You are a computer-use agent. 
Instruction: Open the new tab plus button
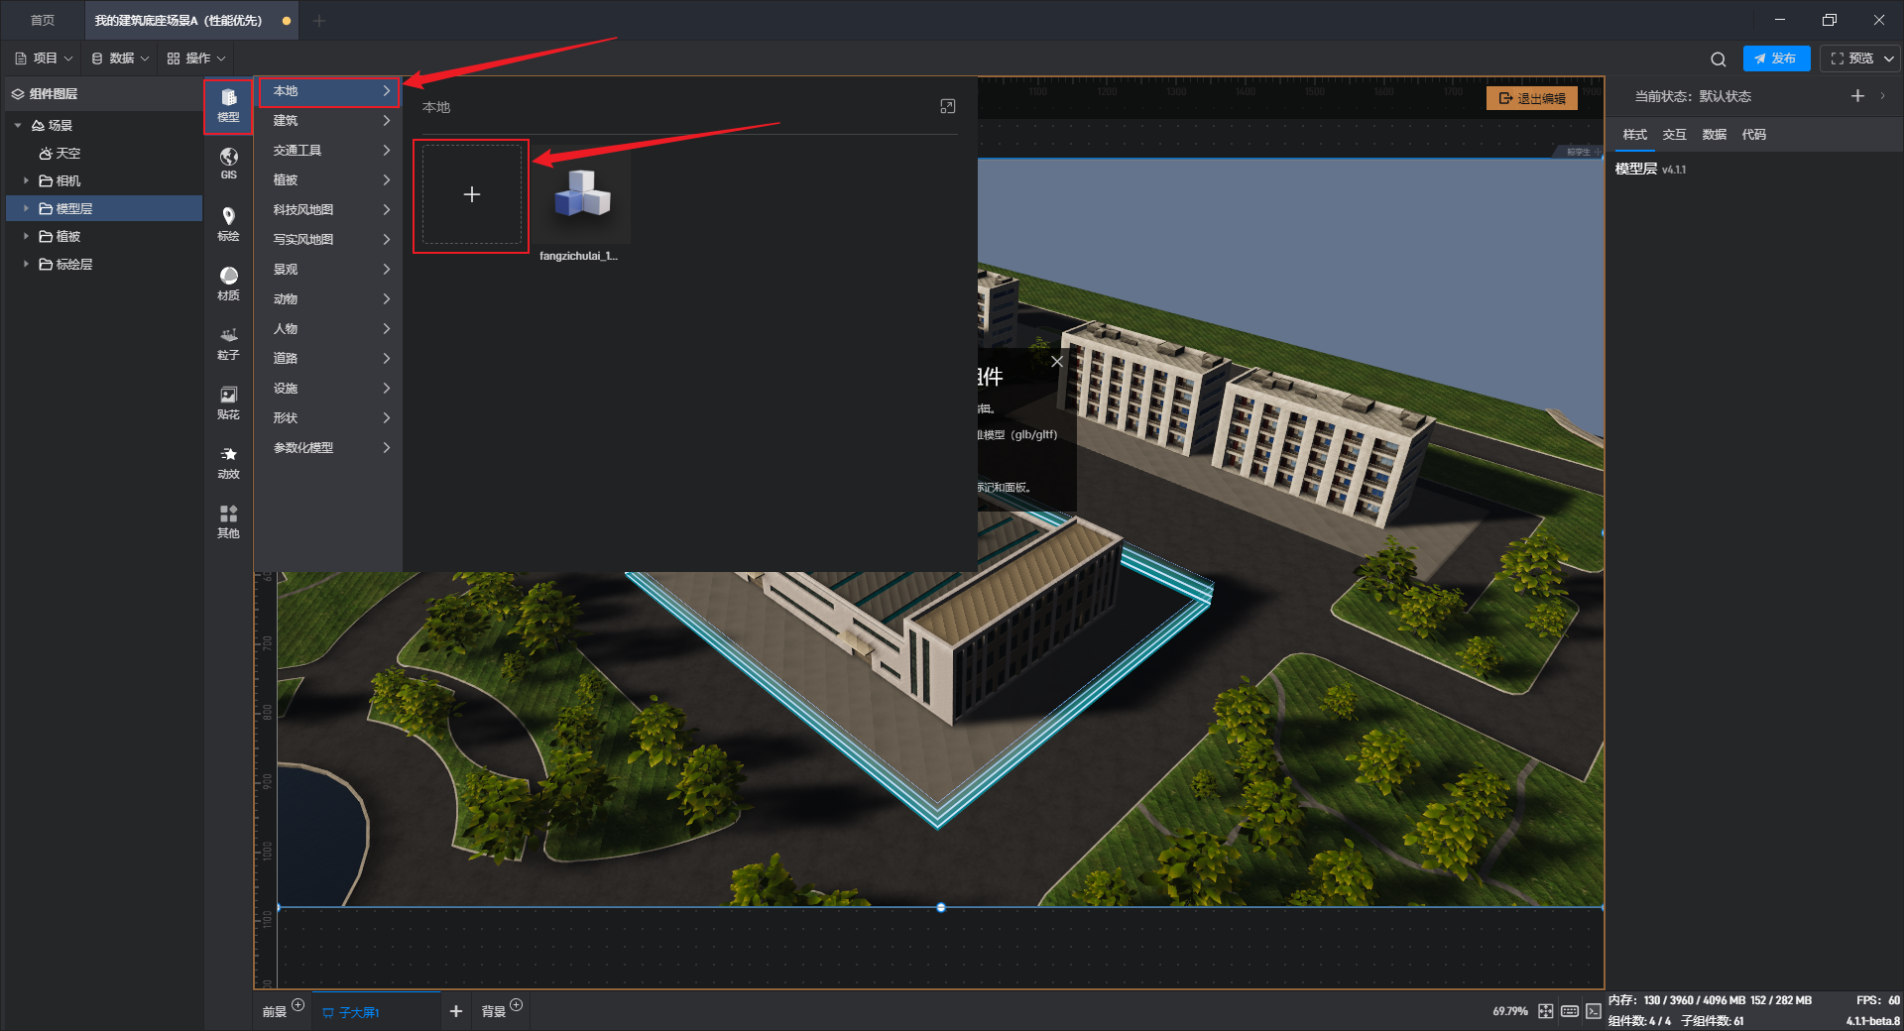[x=319, y=21]
